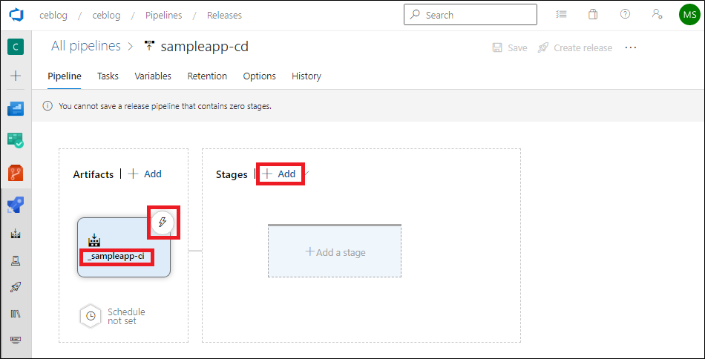Open the Environments icon in the sidebar
The height and width of the screenshot is (359, 705).
point(16,260)
